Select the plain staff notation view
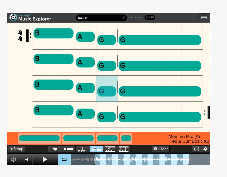Screen dimensions: 227x177 click(x=123, y=149)
